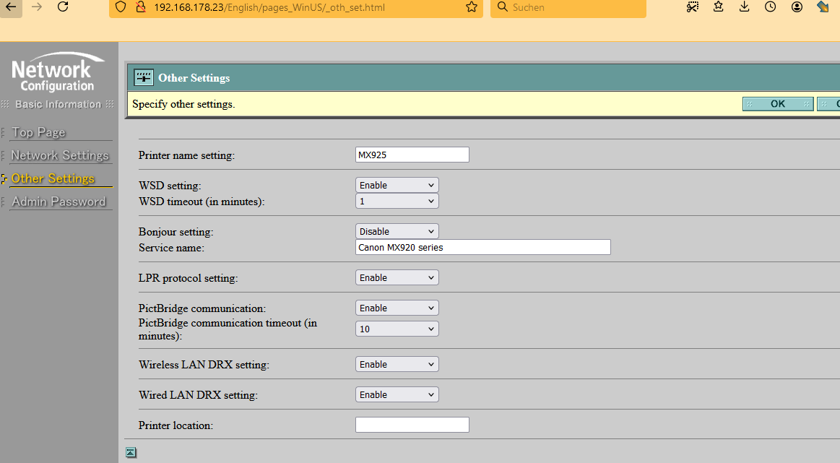Click the Printer name setting field
This screenshot has height=463, width=840.
click(412, 155)
